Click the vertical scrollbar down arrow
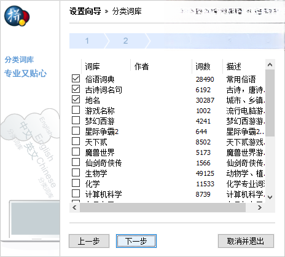 coord(270,197)
